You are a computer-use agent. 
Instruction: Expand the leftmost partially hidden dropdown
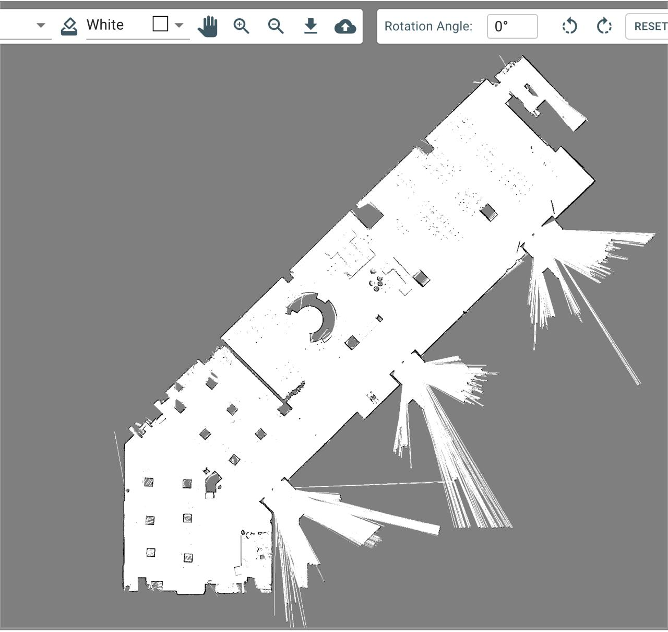click(41, 25)
